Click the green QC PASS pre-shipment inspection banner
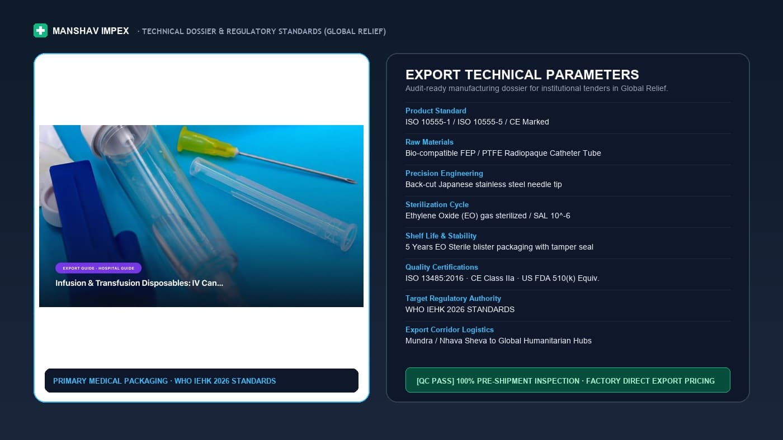This screenshot has width=783, height=440. point(568,380)
